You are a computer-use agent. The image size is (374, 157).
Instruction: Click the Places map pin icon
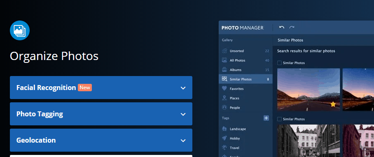224,98
